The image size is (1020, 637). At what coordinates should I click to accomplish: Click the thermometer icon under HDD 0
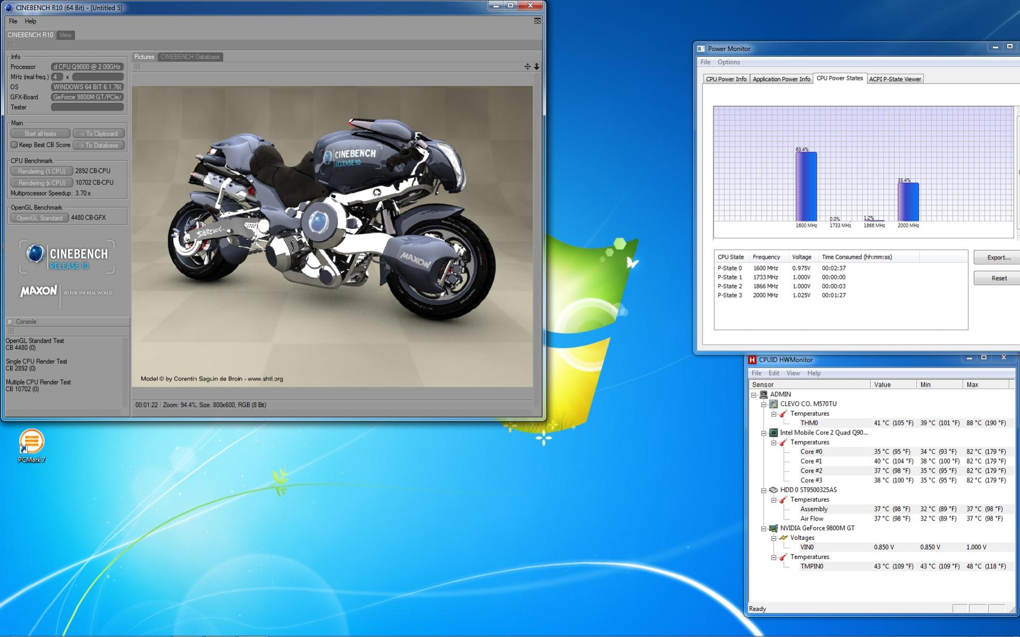[x=783, y=499]
